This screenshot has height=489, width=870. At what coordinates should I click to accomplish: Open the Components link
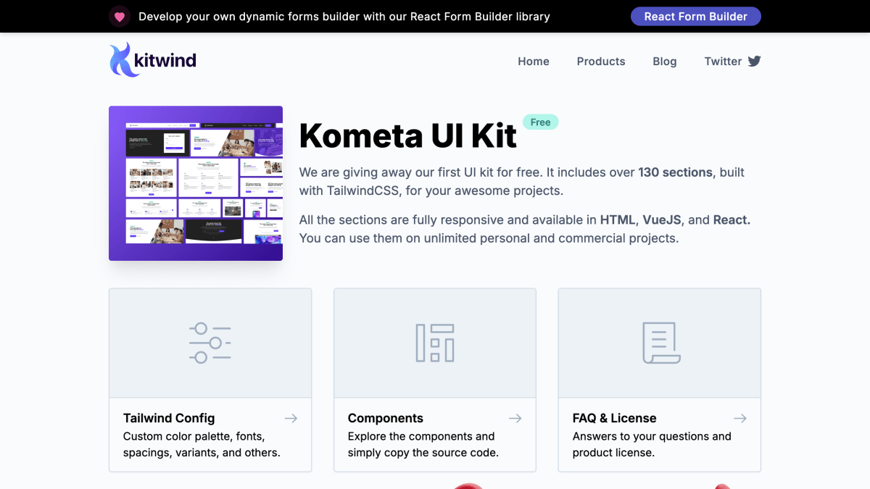tap(386, 418)
